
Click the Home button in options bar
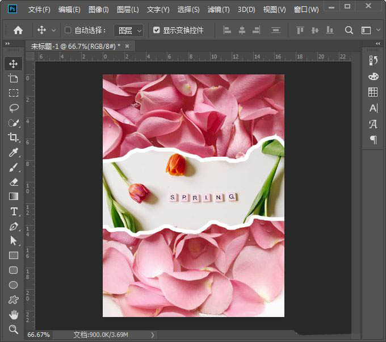point(18,30)
